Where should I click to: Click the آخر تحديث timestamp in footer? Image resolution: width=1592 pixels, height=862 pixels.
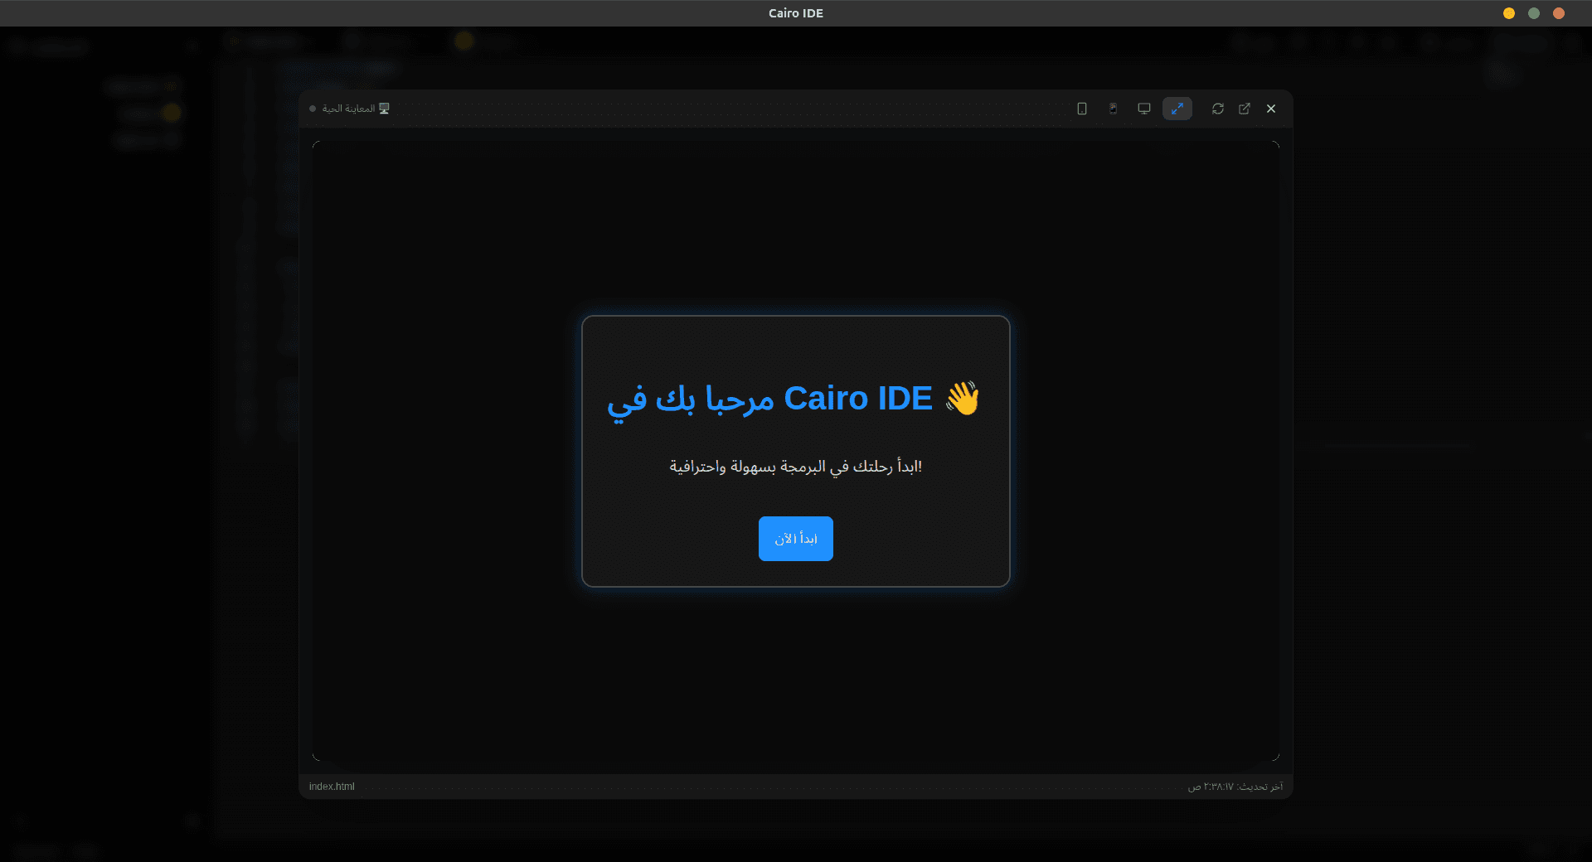coord(1235,787)
